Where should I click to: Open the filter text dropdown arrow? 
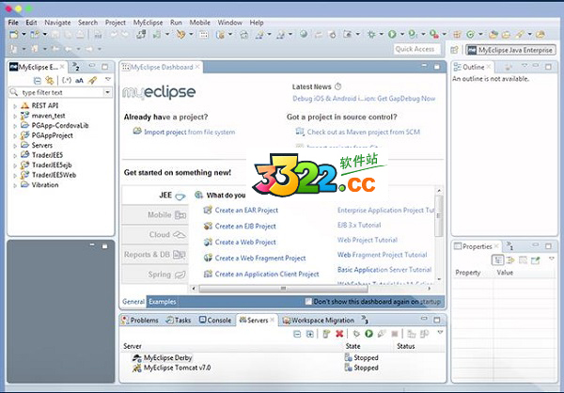click(107, 92)
